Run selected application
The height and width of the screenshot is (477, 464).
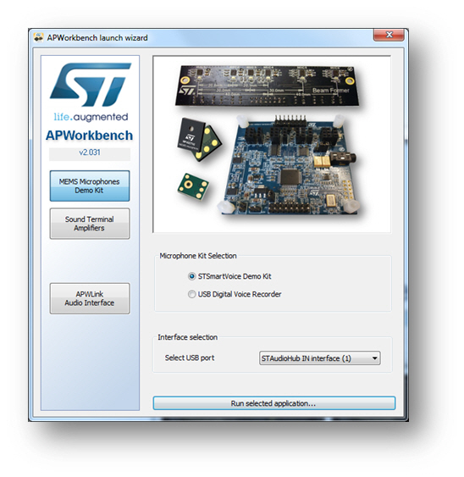(274, 403)
